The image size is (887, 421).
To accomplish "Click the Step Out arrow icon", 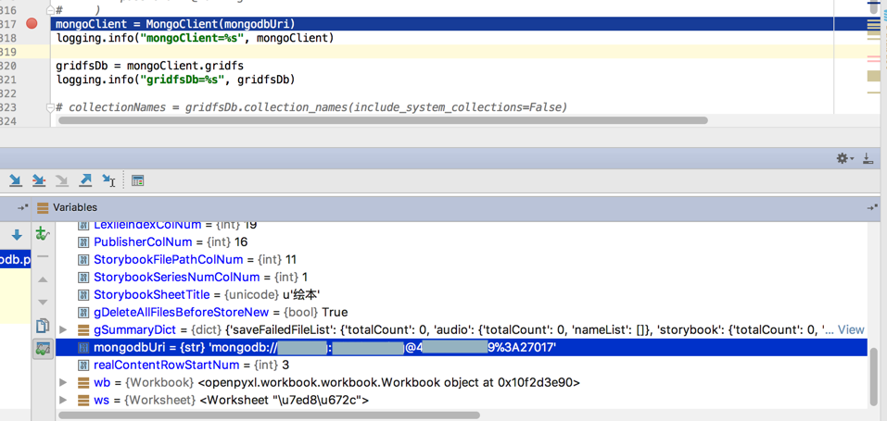I will click(85, 180).
